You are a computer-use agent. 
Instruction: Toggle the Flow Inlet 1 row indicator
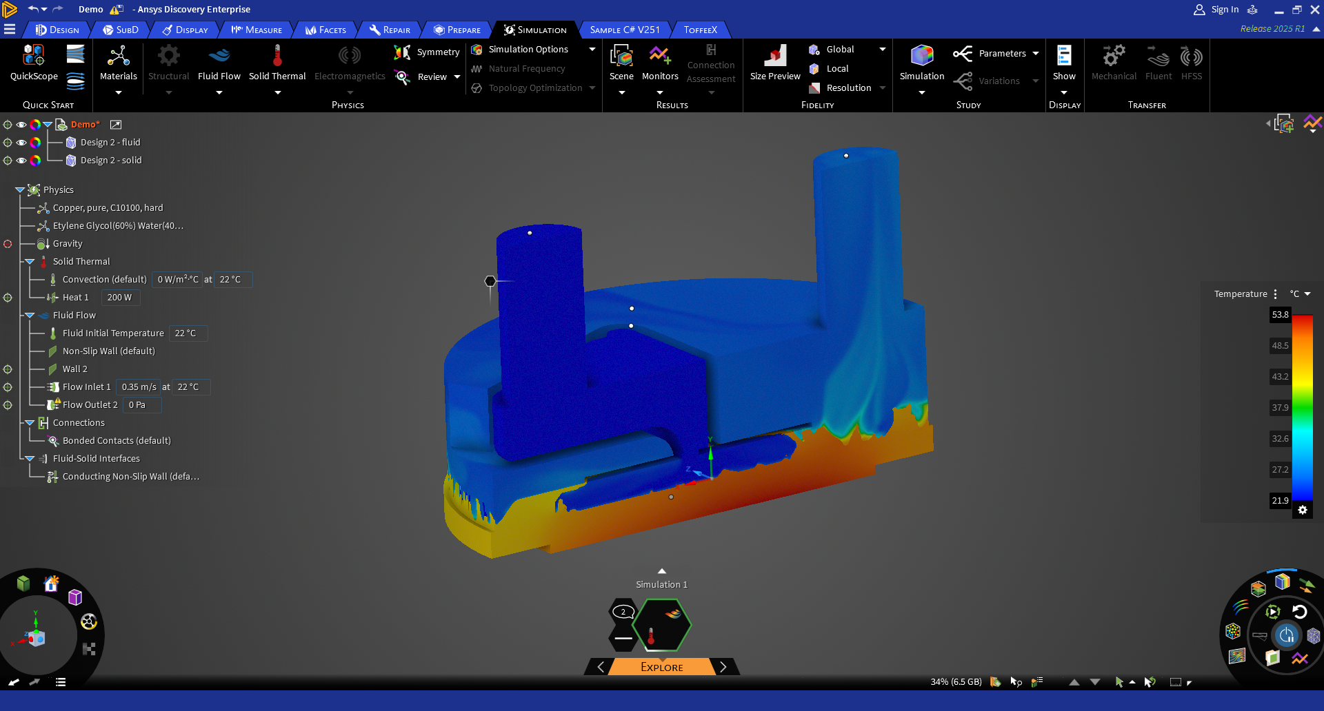click(x=8, y=387)
